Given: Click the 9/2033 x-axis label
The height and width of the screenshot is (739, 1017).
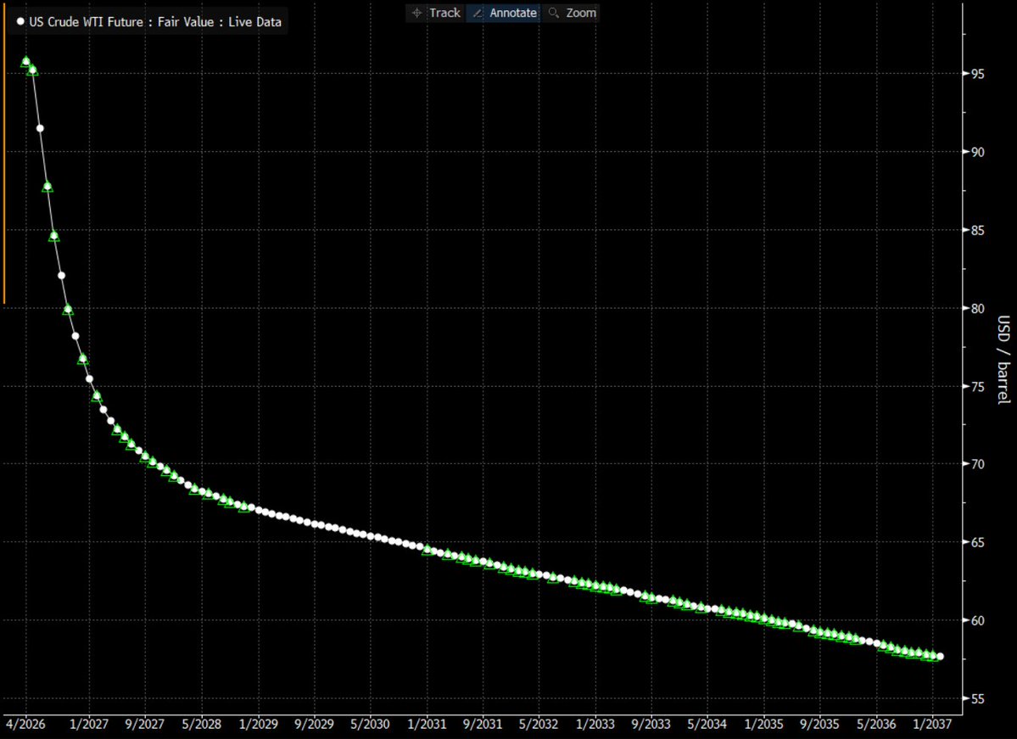Looking at the screenshot, I should [651, 724].
